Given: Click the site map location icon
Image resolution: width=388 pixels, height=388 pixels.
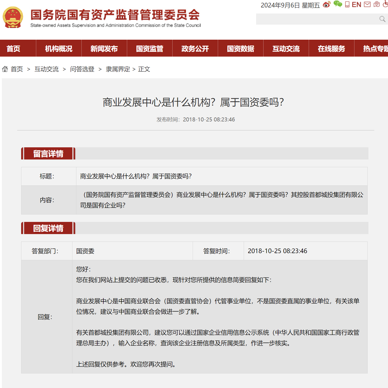Looking at the screenshot, I should coord(376,4).
